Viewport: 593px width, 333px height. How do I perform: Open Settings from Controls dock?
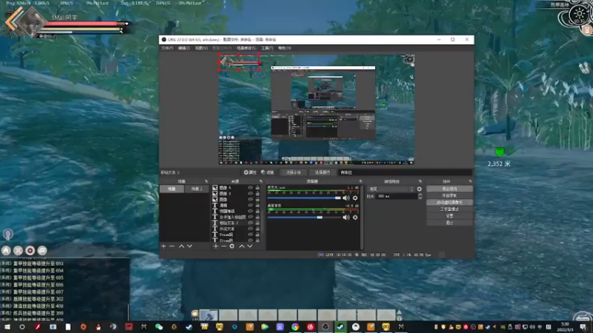pyautogui.click(x=449, y=216)
